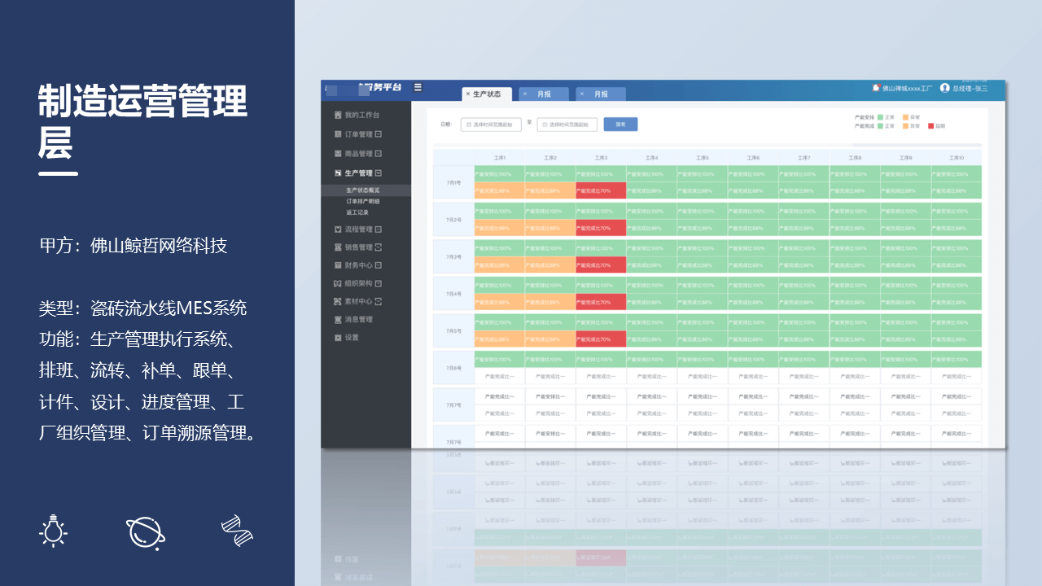Expand the 素材中心 menu chevron
1042x586 pixels.
379,301
